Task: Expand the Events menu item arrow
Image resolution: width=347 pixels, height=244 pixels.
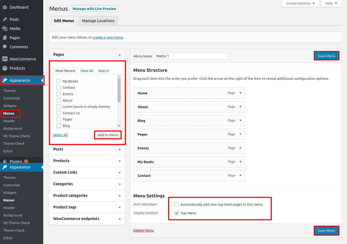Action: 241,148
